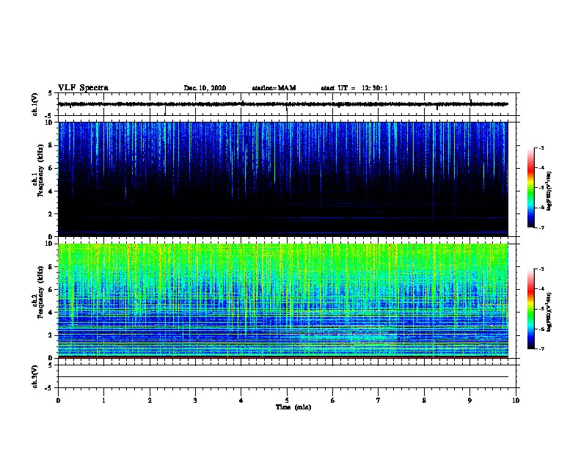Click the date text "Dec. 10, 2020"
This screenshot has width=581, height=449.
[x=205, y=88]
